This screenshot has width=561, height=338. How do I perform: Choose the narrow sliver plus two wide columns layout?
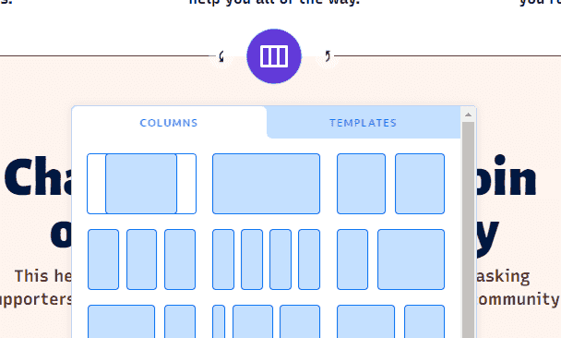[266, 321]
